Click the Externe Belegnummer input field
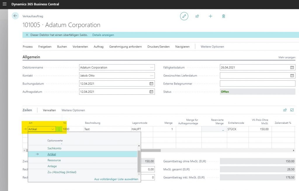This screenshot has width=299, height=191. [x=257, y=84]
